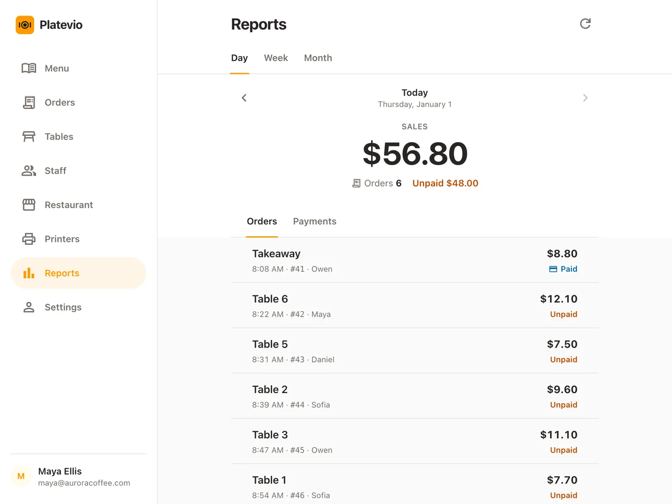
Task: Select the Orders sub-tab
Action: click(x=262, y=221)
